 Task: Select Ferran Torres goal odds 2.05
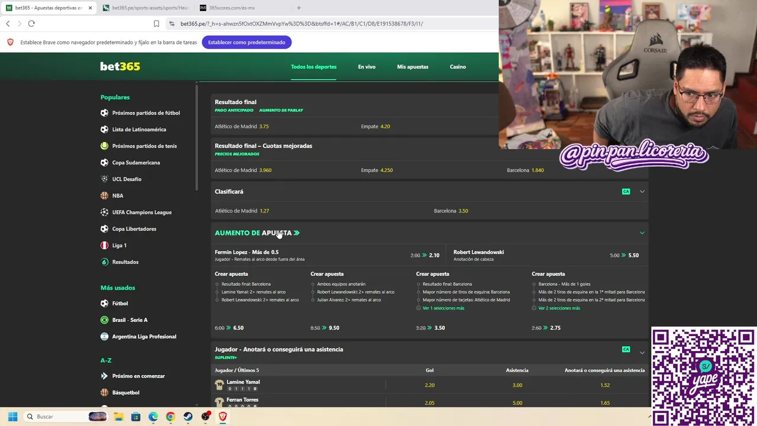click(x=429, y=403)
